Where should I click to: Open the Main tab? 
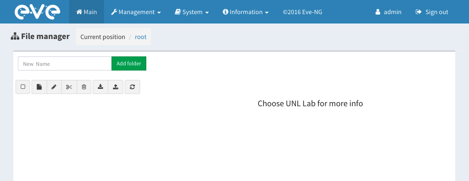pyautogui.click(x=87, y=12)
